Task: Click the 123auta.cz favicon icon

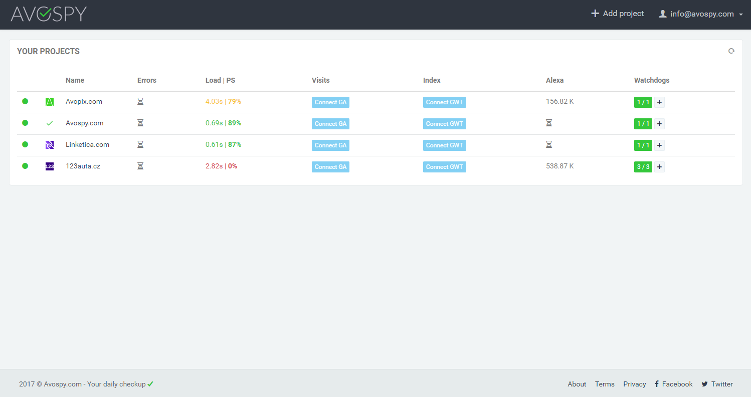Action: click(x=50, y=166)
